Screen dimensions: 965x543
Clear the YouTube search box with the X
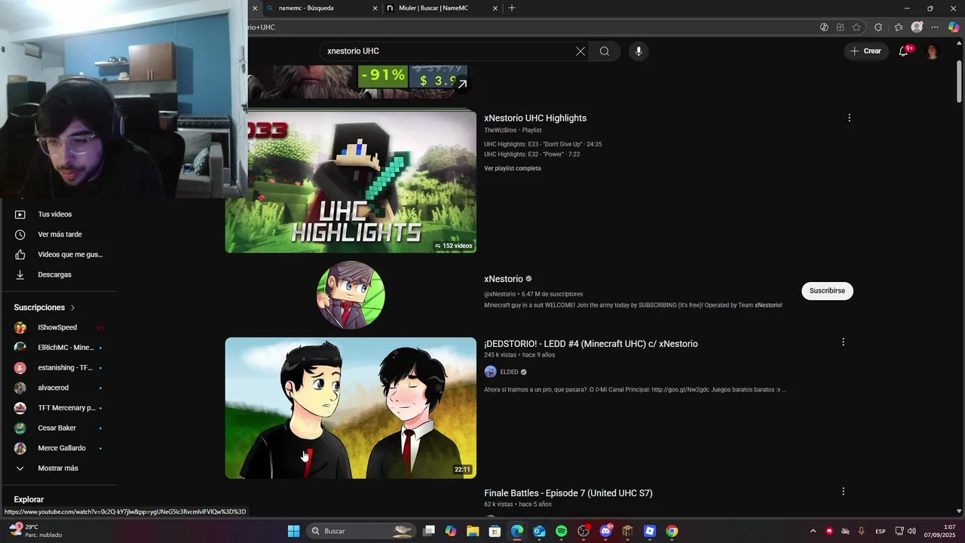580,51
